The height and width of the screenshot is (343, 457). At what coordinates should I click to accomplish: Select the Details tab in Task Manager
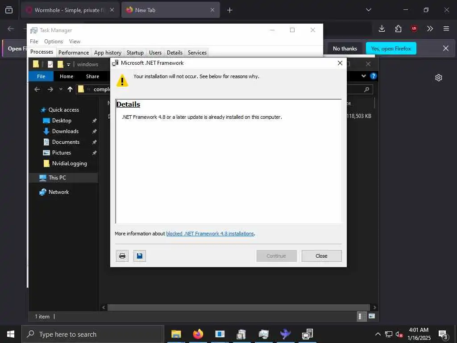coord(174,53)
